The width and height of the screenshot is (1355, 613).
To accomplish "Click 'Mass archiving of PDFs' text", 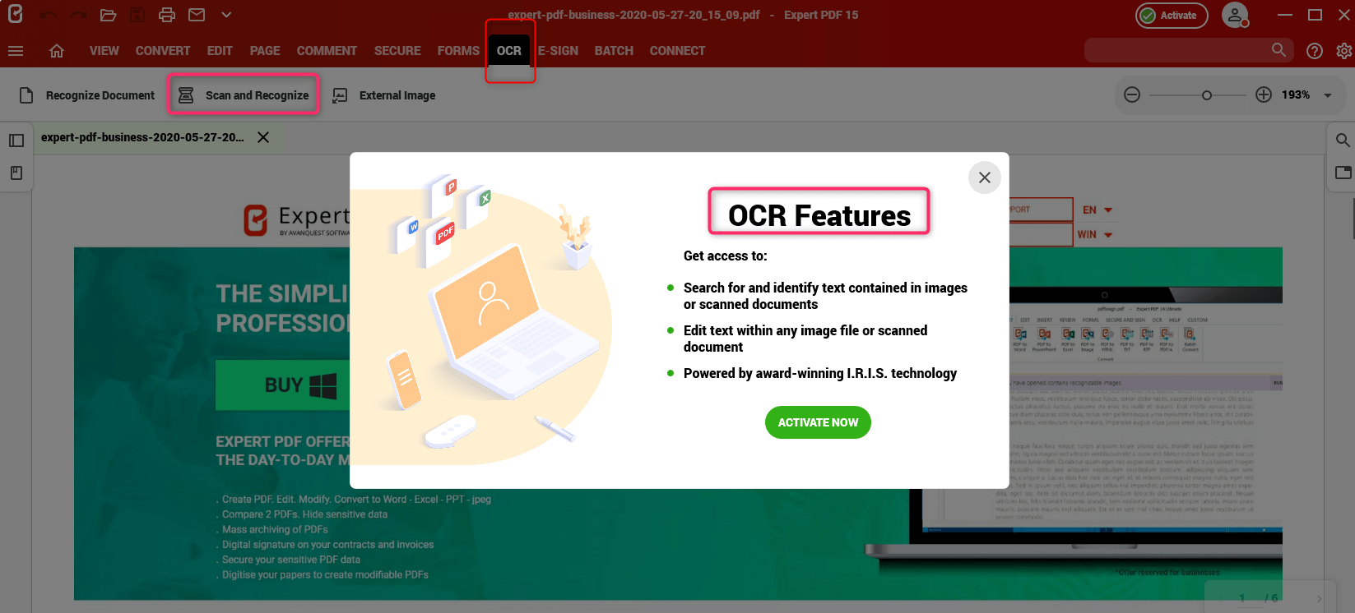I will point(275,529).
